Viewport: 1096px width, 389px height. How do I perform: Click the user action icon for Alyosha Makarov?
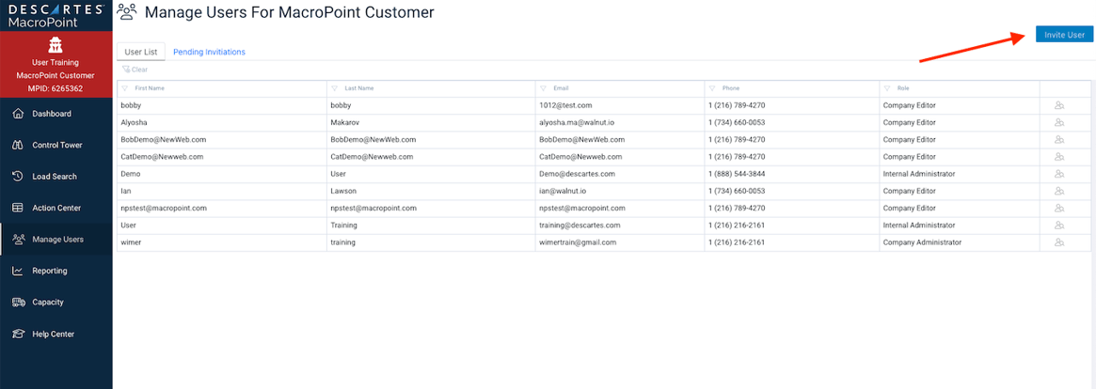click(1059, 122)
